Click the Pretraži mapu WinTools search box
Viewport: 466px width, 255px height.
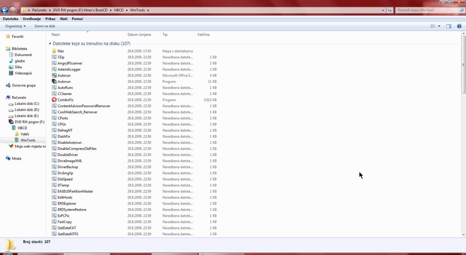pyautogui.click(x=427, y=10)
